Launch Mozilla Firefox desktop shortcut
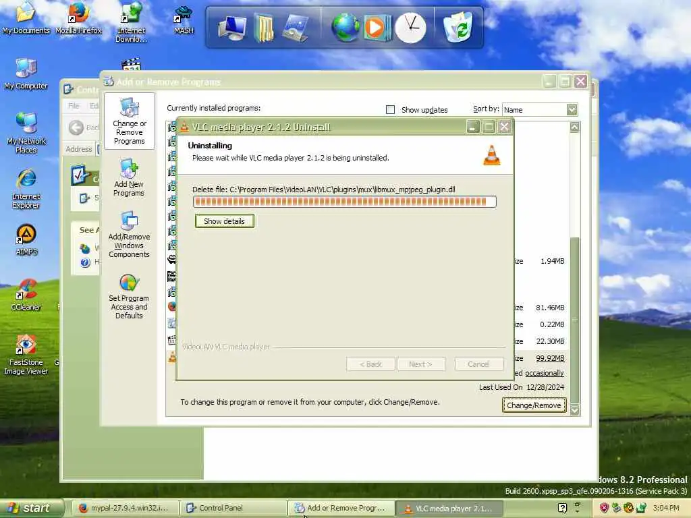The height and width of the screenshot is (518, 691). [78, 18]
